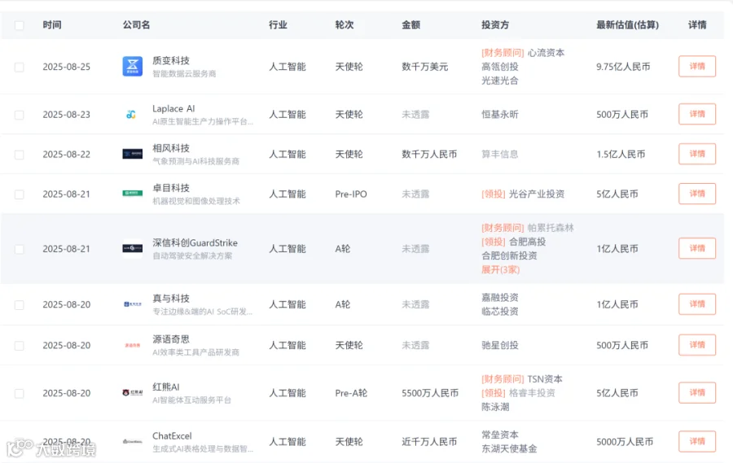Image resolution: width=733 pixels, height=463 pixels.
Task: Click the 行业 column header
Action: point(278,24)
